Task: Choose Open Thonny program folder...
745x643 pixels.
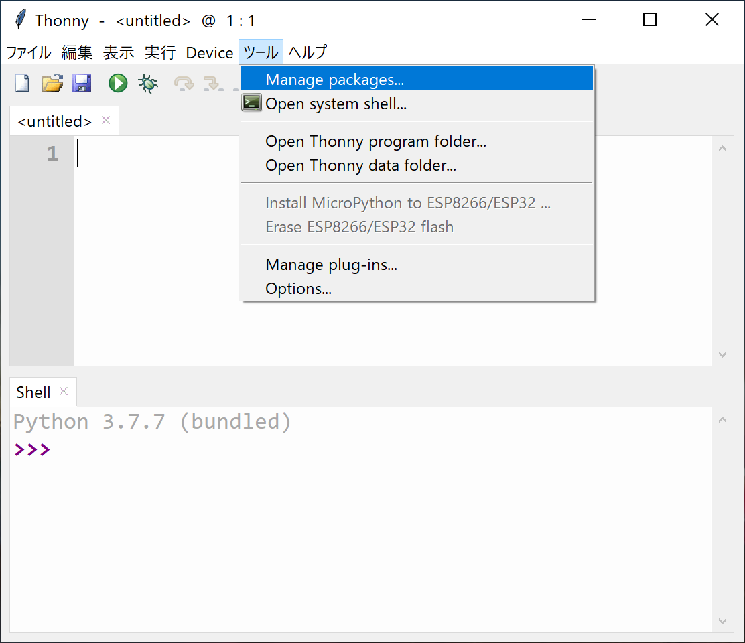Action: coord(417,141)
